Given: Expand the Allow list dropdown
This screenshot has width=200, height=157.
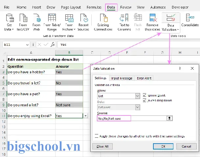Looking at the screenshot, I should click(138, 96).
